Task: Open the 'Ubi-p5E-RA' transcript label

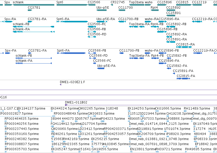Action: (x=106, y=19)
